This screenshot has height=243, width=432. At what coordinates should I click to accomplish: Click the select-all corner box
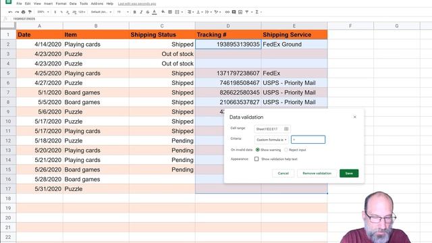pyautogui.click(x=8, y=26)
